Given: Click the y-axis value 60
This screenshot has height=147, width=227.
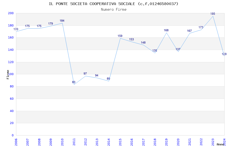Looking at the screenshot, I should [12, 99].
